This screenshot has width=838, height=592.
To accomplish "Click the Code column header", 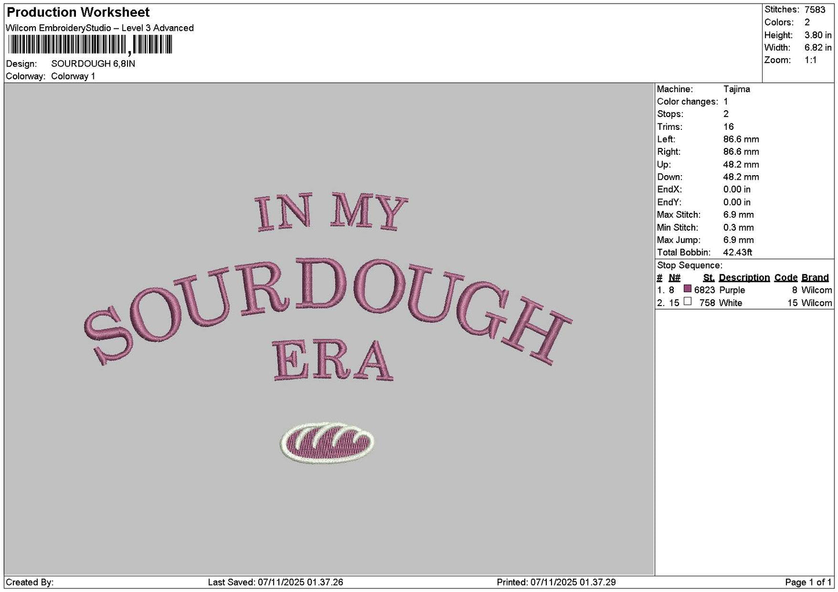I will [786, 278].
